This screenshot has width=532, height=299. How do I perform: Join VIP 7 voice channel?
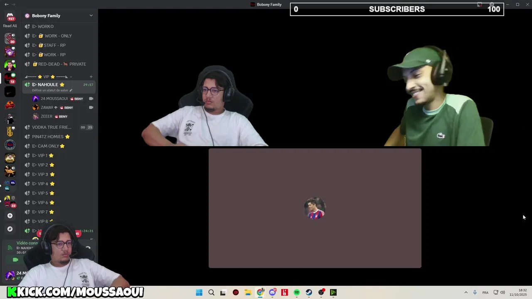(x=59, y=212)
